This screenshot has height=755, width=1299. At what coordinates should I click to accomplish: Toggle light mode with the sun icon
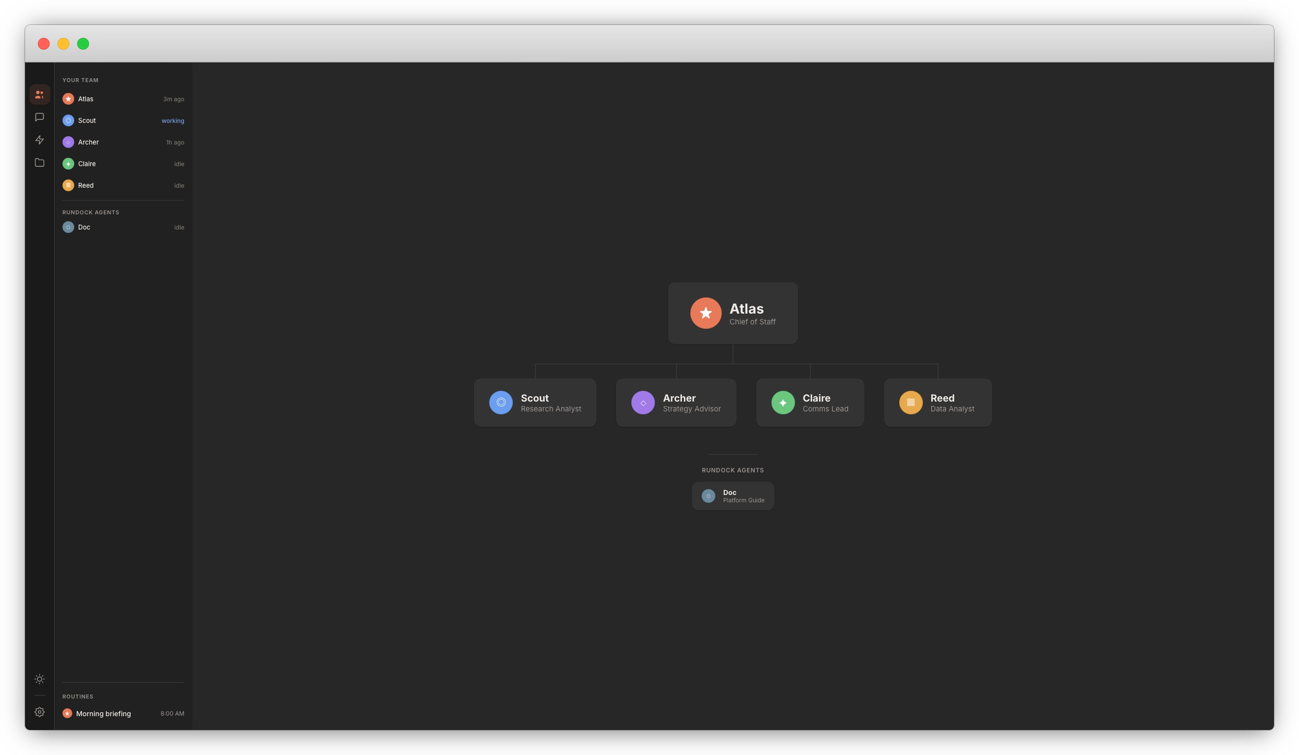click(x=40, y=679)
